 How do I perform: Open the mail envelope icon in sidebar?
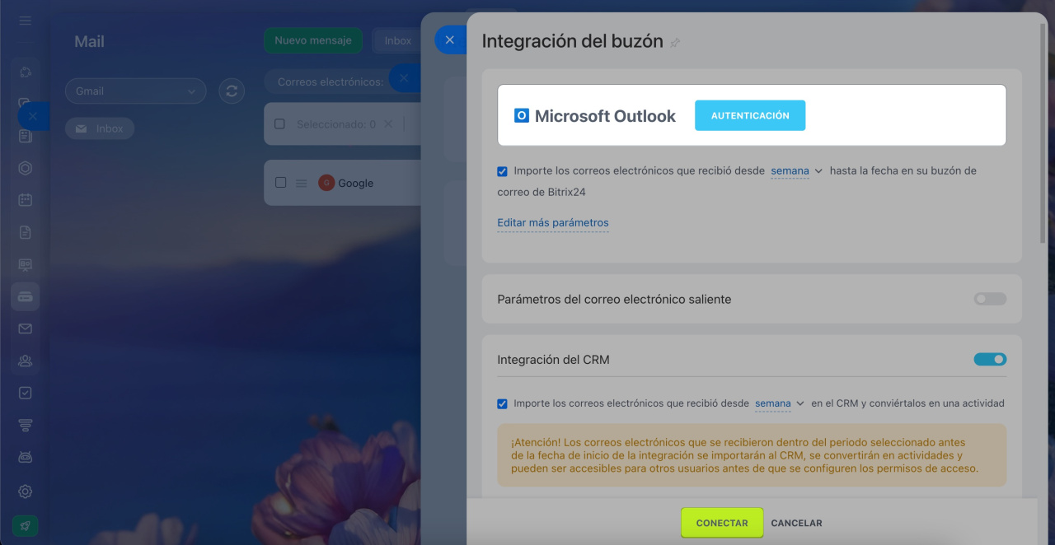click(25, 328)
